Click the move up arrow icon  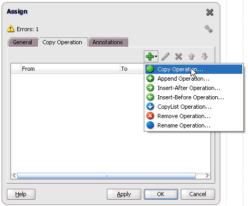click(191, 57)
